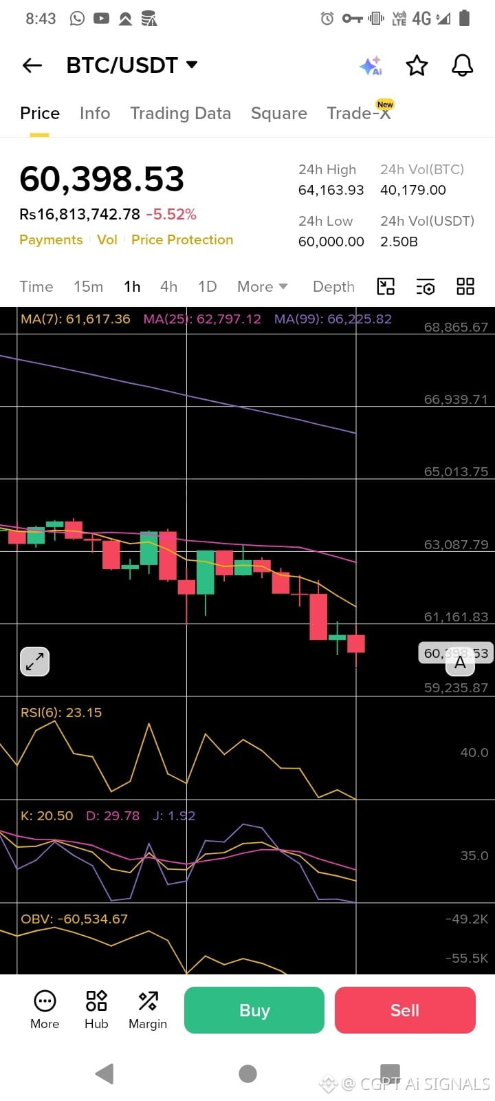This screenshot has height=1101, width=495.
Task: Tap the 24h Vol(USDT) value 2.50B
Action: tap(399, 242)
